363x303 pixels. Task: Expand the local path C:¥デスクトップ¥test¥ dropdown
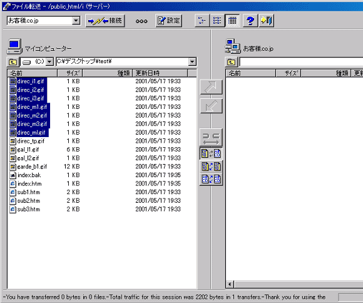pyautogui.click(x=192, y=62)
